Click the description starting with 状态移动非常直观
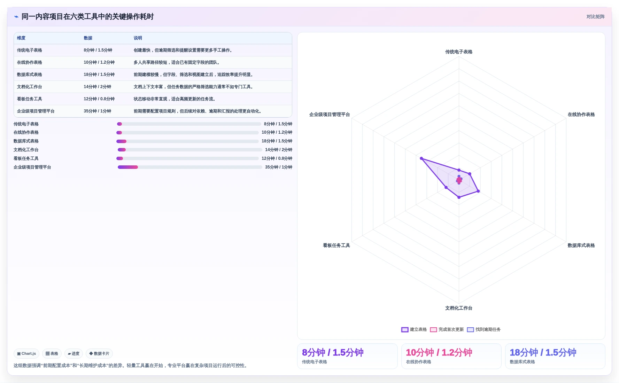The width and height of the screenshot is (619, 383). pos(175,99)
